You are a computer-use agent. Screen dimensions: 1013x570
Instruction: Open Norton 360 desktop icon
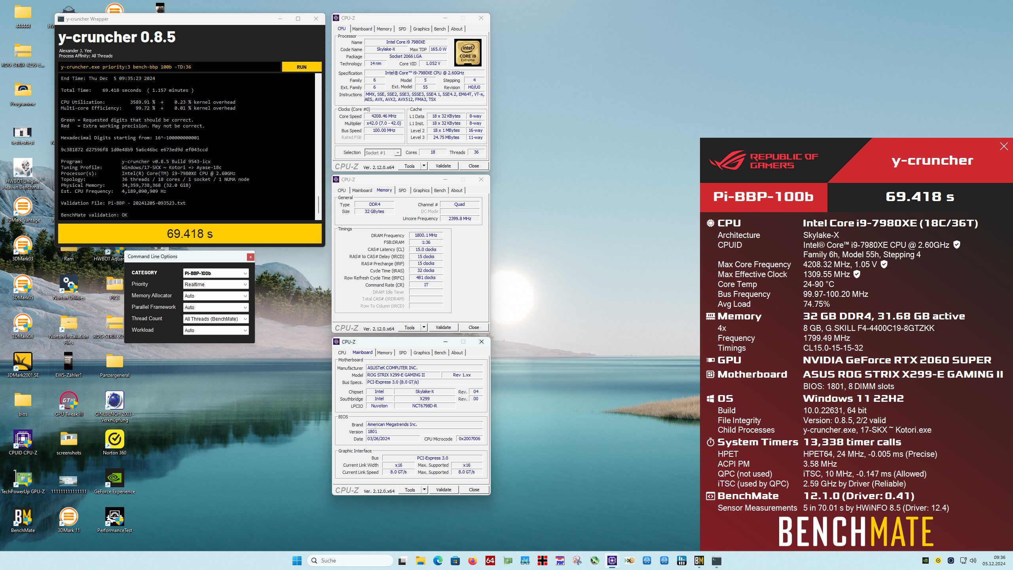click(x=114, y=443)
